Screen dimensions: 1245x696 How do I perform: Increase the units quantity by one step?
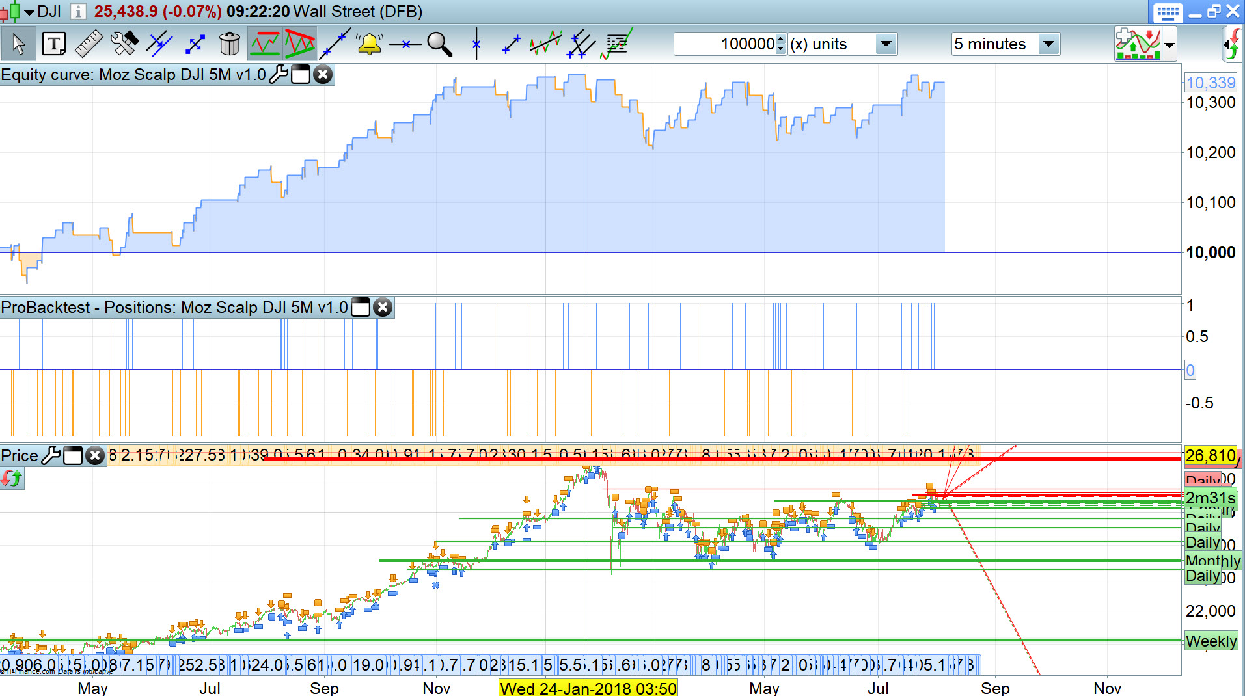[782, 39]
